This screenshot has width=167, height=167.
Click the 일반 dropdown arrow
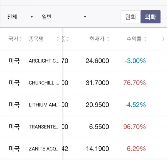(x=85, y=17)
